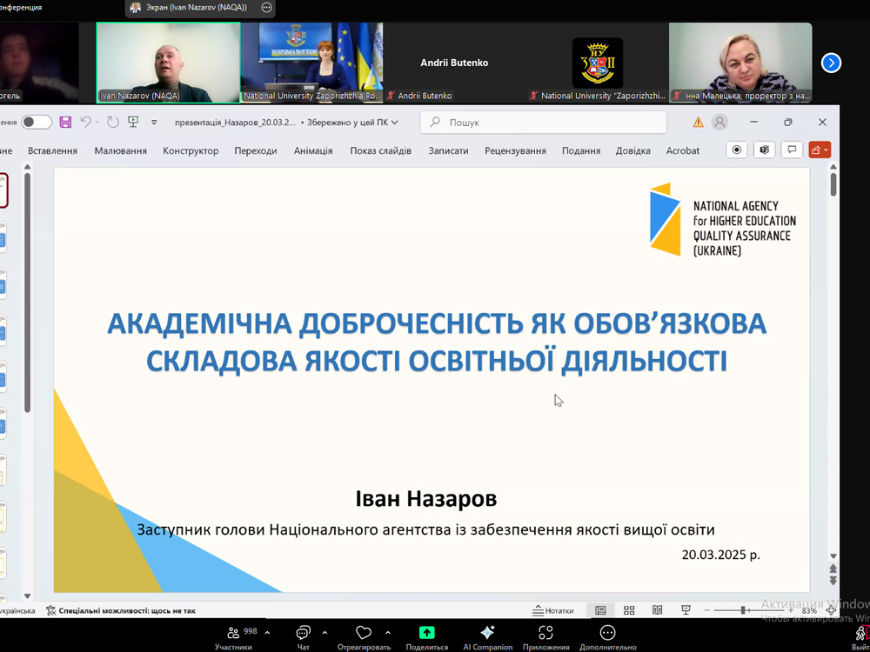Image resolution: width=870 pixels, height=652 pixels.
Task: Toggle the Нотатки notes pane
Action: tap(553, 610)
